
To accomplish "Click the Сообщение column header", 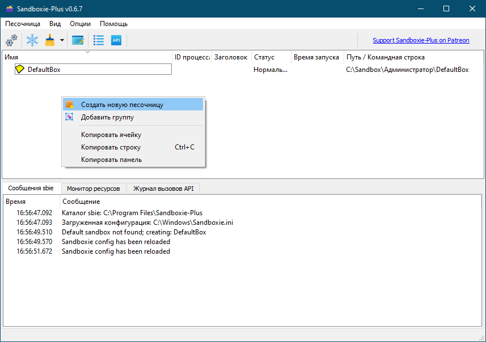I will (271, 202).
